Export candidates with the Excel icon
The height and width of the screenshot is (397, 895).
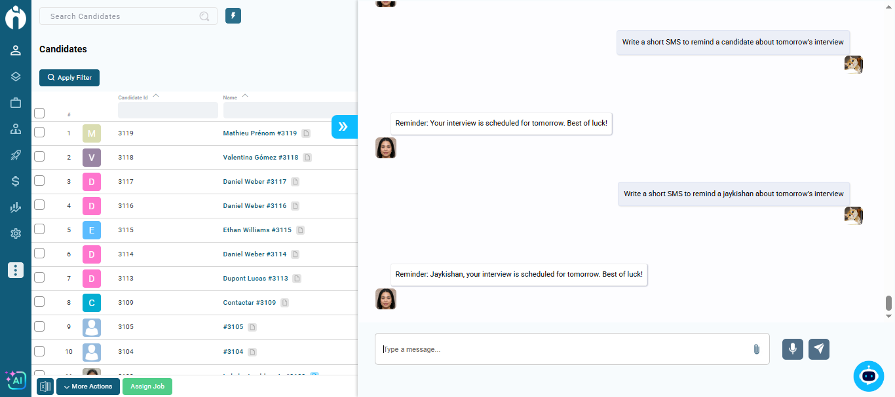point(45,387)
